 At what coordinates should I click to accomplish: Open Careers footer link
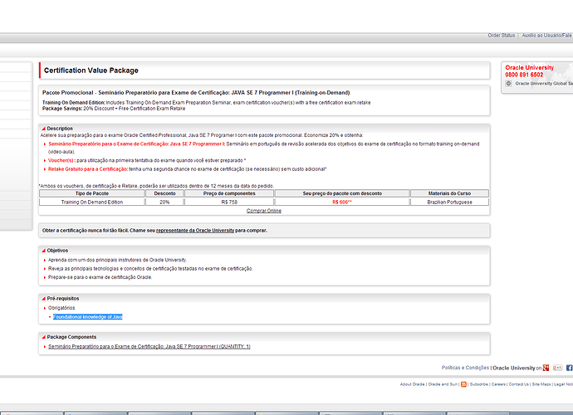pyautogui.click(x=498, y=384)
